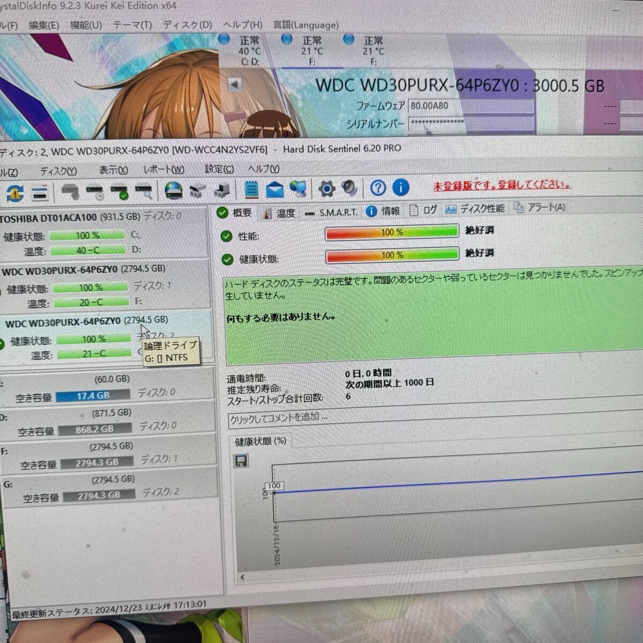Click the 健康状態 100% health bar
The image size is (643, 643).
click(391, 254)
